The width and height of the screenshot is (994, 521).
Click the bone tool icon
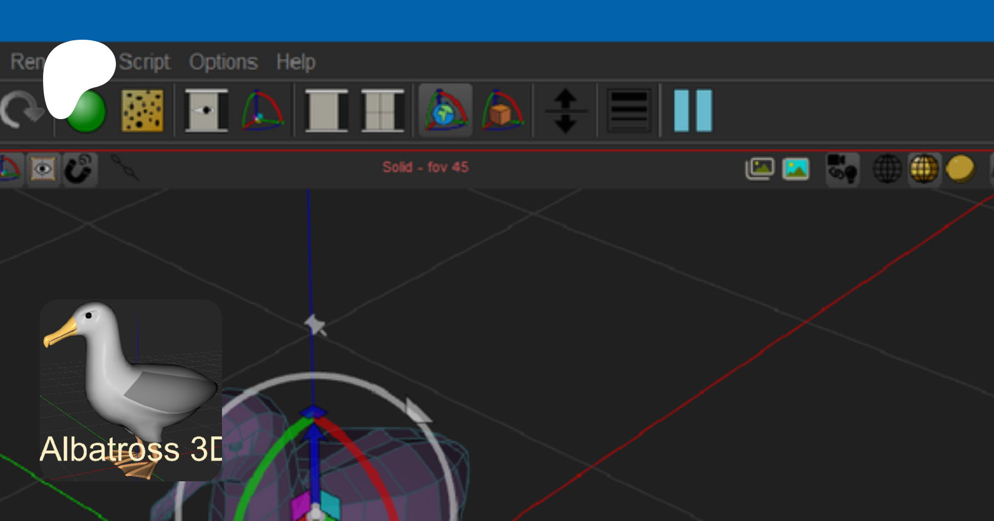click(x=125, y=168)
